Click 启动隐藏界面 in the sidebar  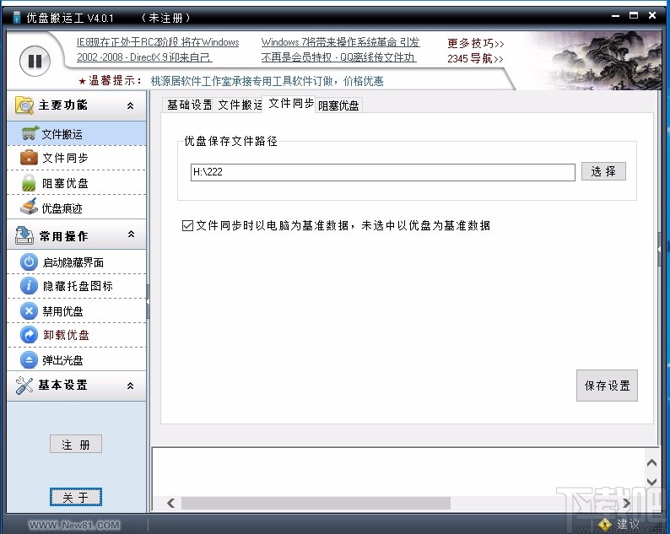77,262
